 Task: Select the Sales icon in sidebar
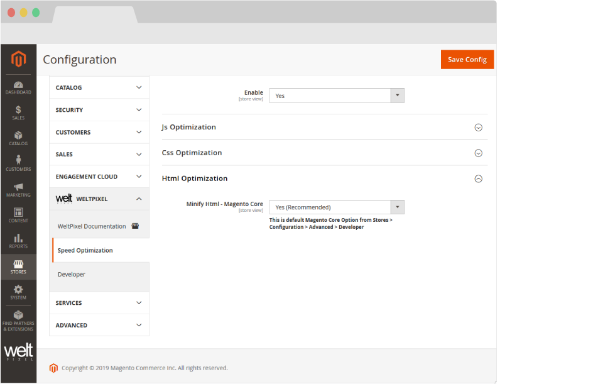pyautogui.click(x=18, y=110)
